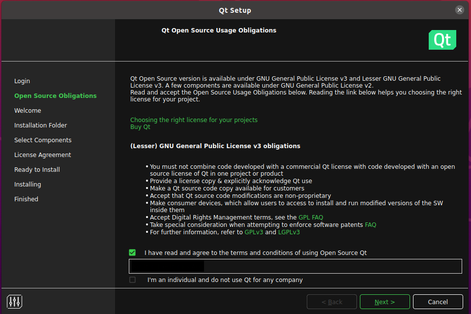The height and width of the screenshot is (314, 471).
Task: Select the Installation Folder step
Action: click(40, 125)
